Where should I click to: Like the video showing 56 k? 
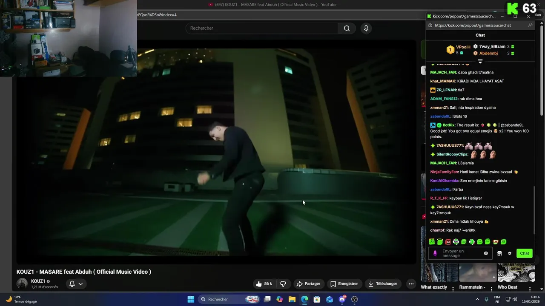tap(264, 283)
